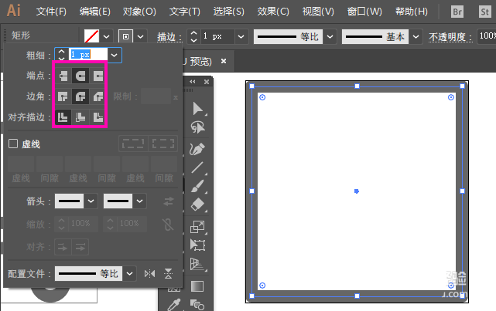Image resolution: width=496 pixels, height=311 pixels.
Task: Open the 文字(T) menu
Action: (x=185, y=12)
